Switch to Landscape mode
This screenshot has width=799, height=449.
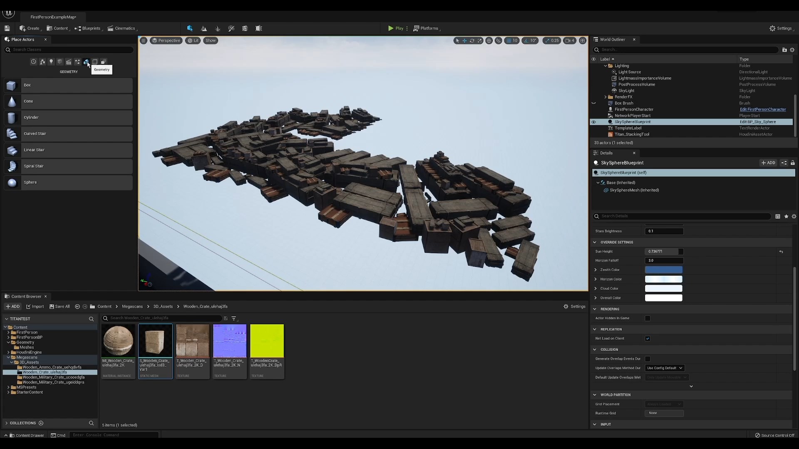coord(204,28)
